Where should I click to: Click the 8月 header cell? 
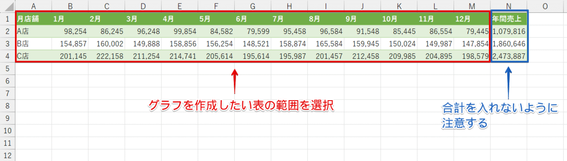326,19
